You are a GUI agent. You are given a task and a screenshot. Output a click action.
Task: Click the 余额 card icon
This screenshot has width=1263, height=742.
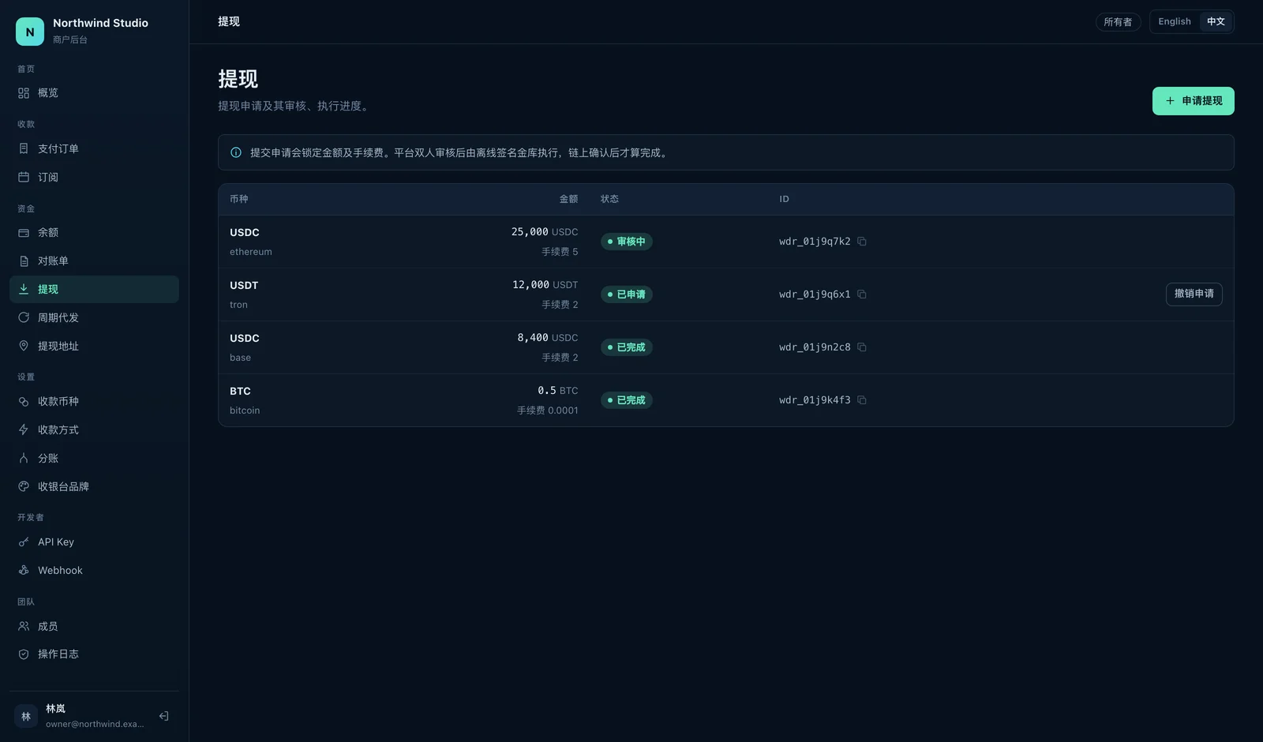24,233
